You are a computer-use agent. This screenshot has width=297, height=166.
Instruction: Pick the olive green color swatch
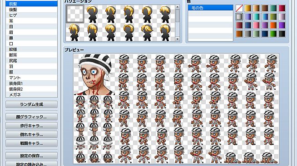point(273,17)
